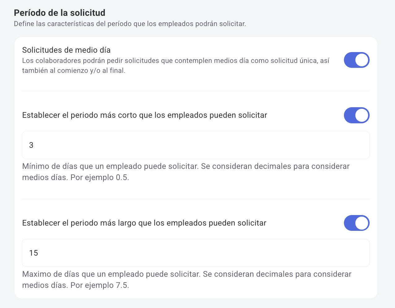This screenshot has width=395, height=308.
Task: Click the value 15 inside its field
Action: (x=33, y=253)
